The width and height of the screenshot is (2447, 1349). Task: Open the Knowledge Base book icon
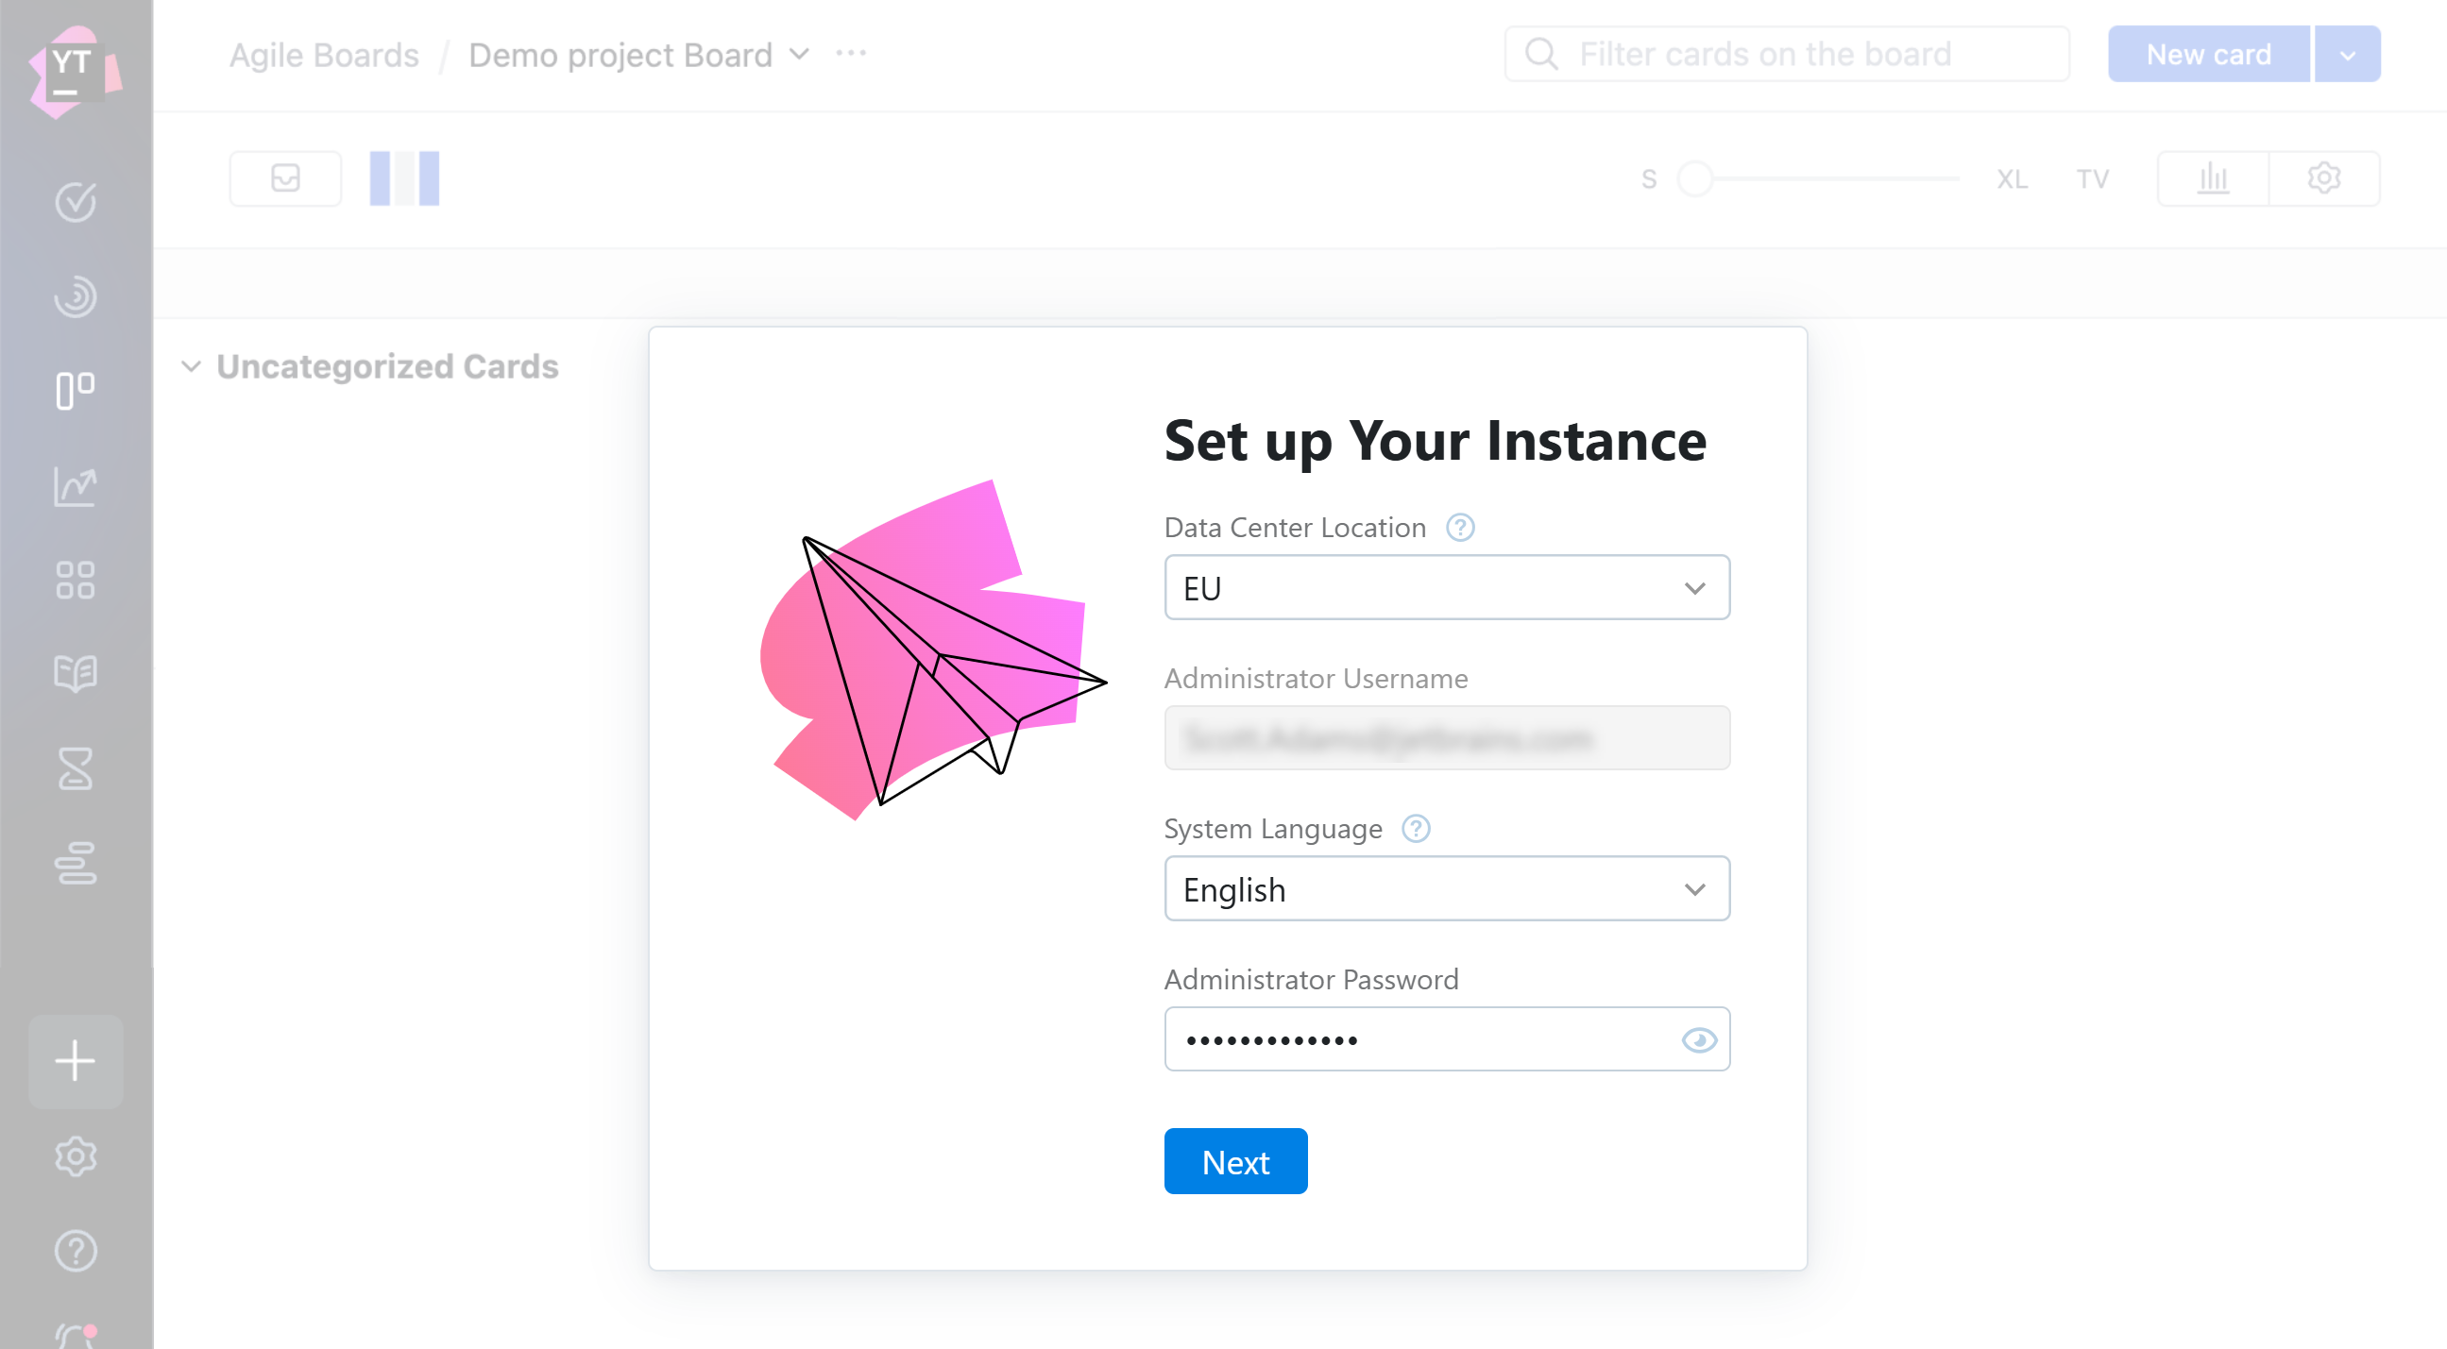[x=75, y=674]
